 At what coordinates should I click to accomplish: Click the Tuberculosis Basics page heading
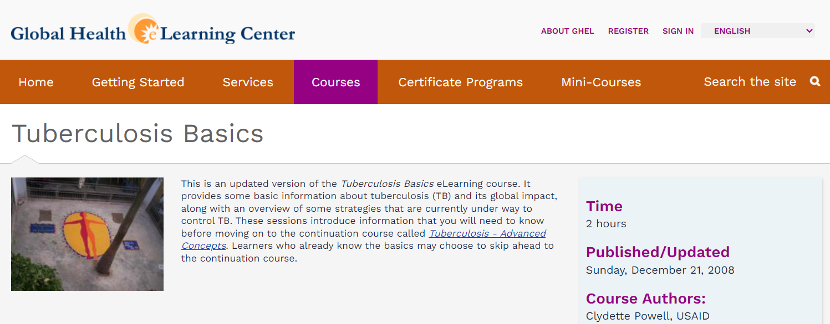tap(138, 134)
